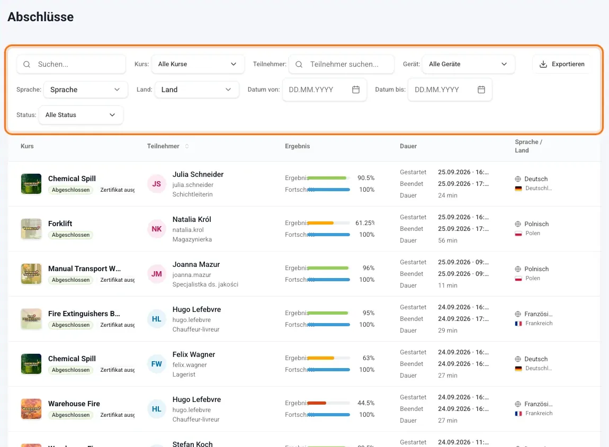Click the red Ergebnis bar in Warehouse Fire row
609x447 pixels.
tap(317, 403)
